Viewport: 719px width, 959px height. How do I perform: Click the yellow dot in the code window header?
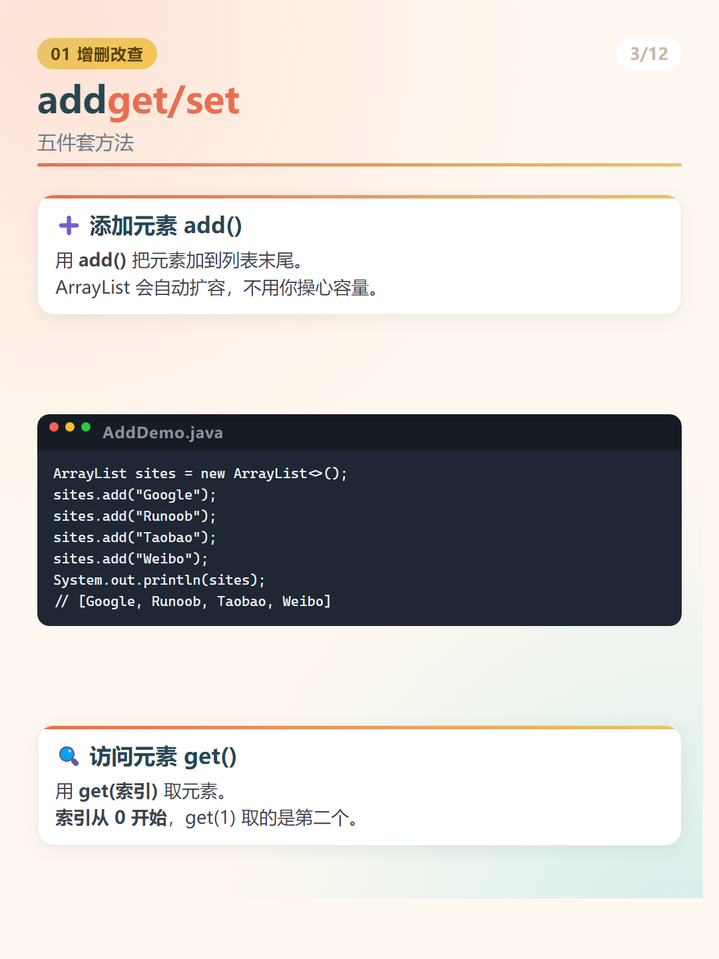[70, 427]
